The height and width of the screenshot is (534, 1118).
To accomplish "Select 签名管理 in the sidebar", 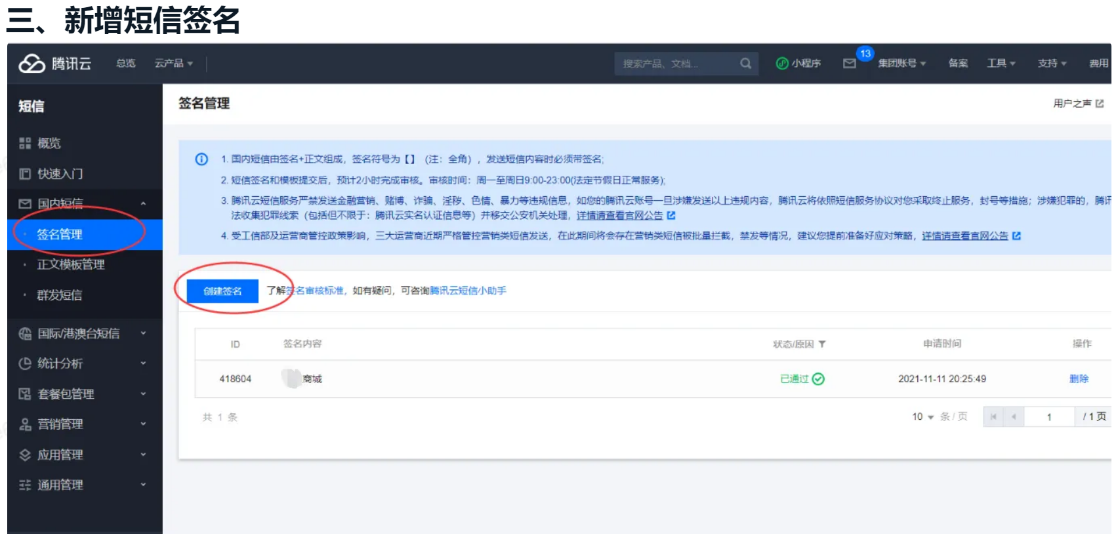I will [85, 234].
